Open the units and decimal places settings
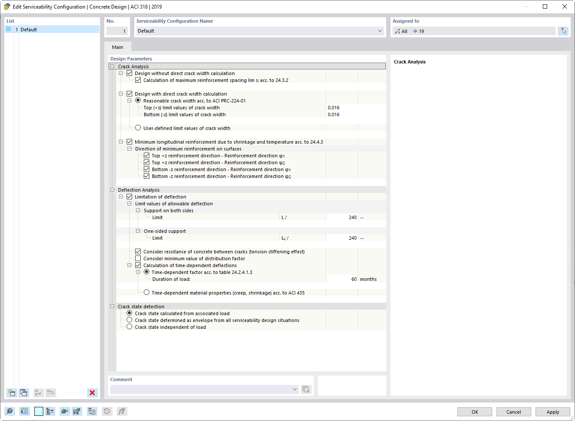This screenshot has height=421, width=575. (24, 411)
